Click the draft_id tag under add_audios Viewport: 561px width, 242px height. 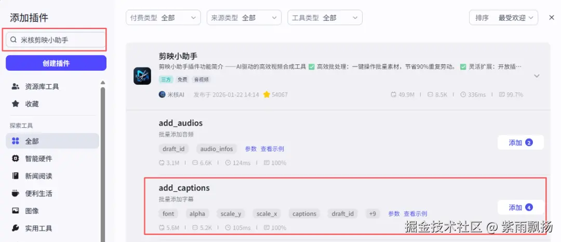pos(173,149)
